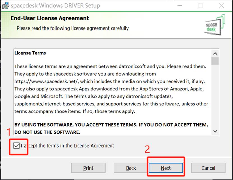The height and width of the screenshot is (180, 233).
Task: Minimize the Setup window
Action: (x=180, y=6)
